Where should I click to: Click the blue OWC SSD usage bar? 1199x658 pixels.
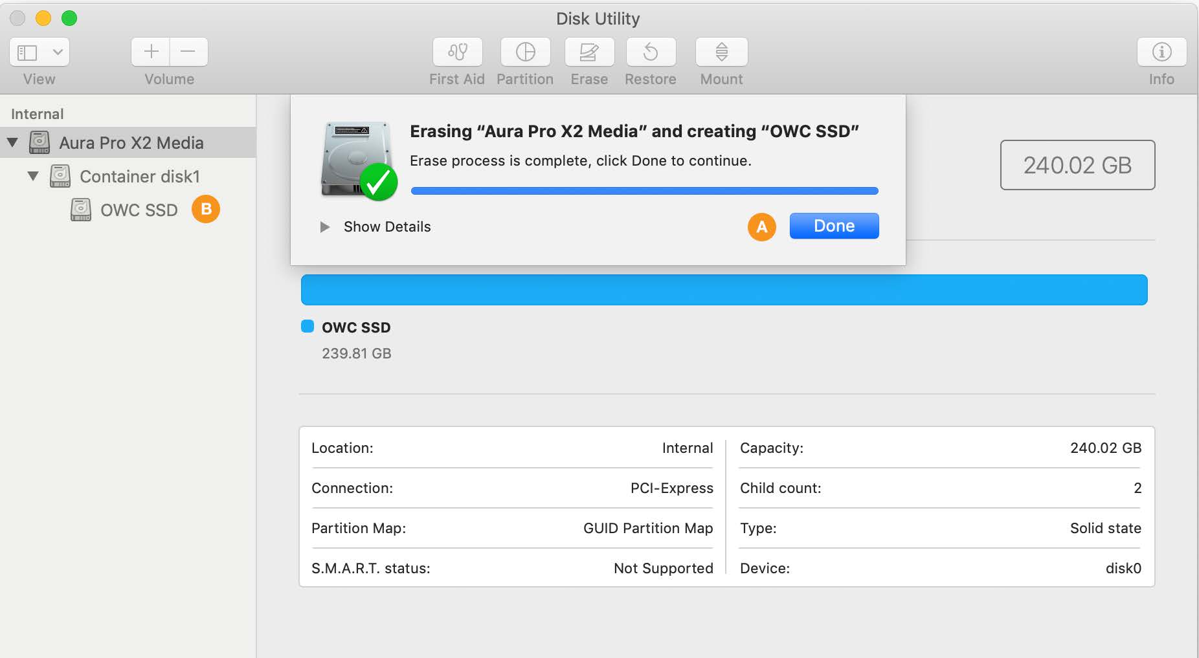(724, 290)
